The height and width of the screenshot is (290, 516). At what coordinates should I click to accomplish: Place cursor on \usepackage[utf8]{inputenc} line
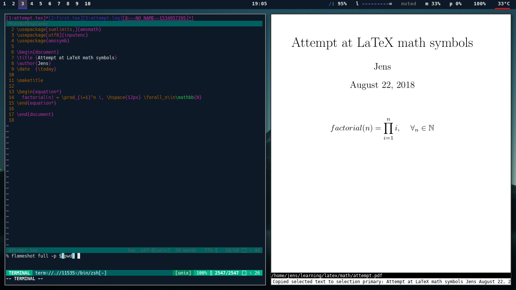click(52, 35)
